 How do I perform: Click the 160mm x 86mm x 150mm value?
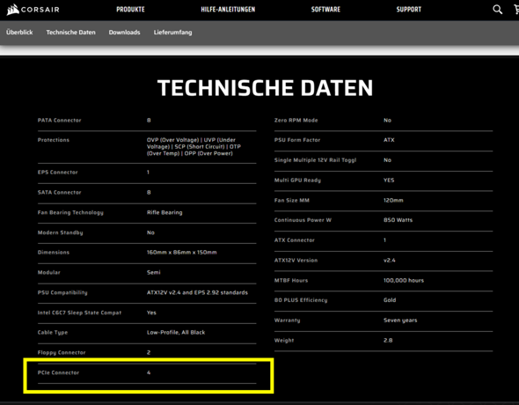pyautogui.click(x=182, y=253)
